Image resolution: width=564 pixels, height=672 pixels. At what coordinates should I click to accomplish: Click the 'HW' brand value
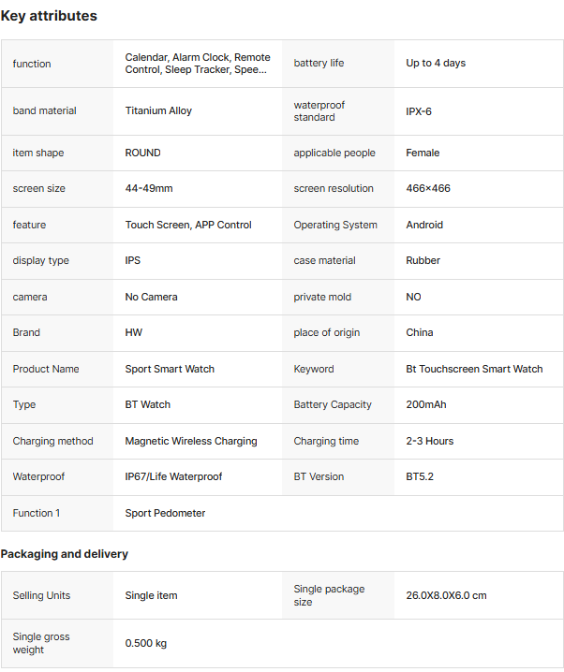[134, 332]
